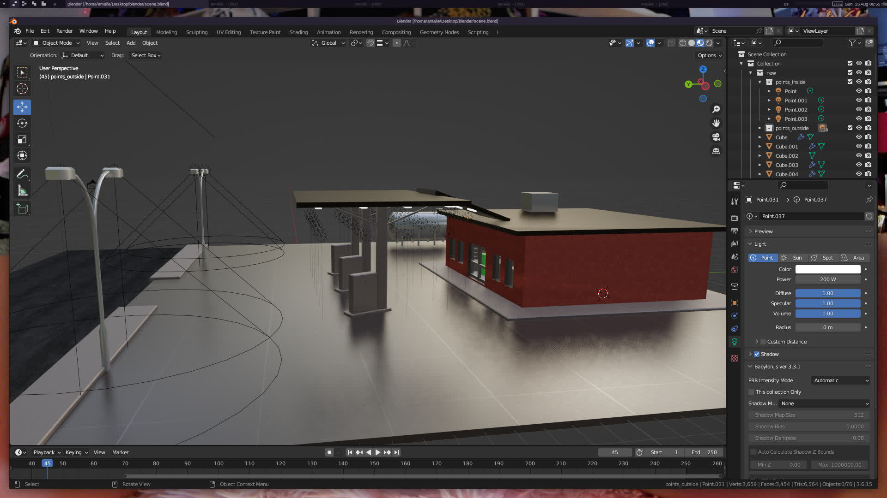Viewport: 887px width, 498px height.
Task: Click the white light Color swatch
Action: coord(827,269)
